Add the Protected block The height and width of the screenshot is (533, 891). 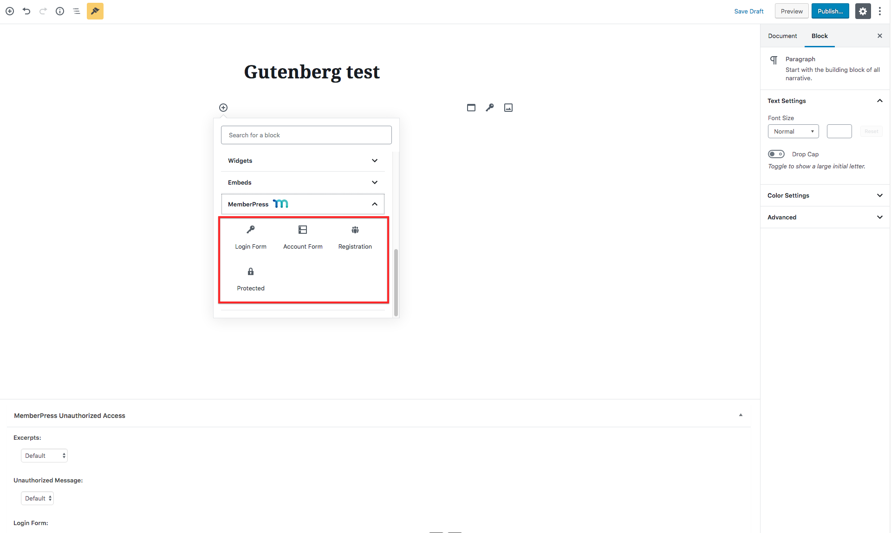point(251,279)
